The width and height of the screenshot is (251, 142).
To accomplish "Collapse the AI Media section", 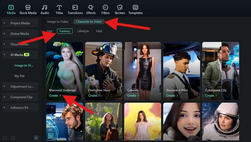I will (x=4, y=55).
